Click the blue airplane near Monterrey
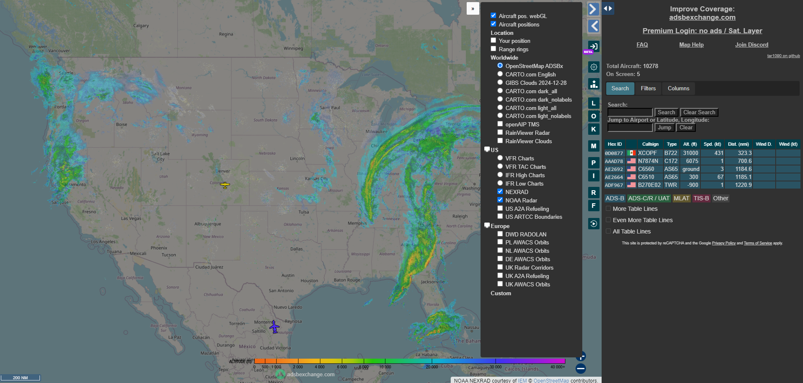803x383 pixels. 274,327
